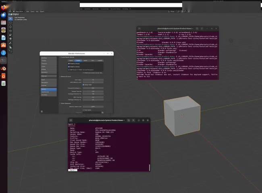The height and width of the screenshot is (193, 262).
Task: Open Add-ons section in Preferences sidebar
Action: tap(49, 76)
